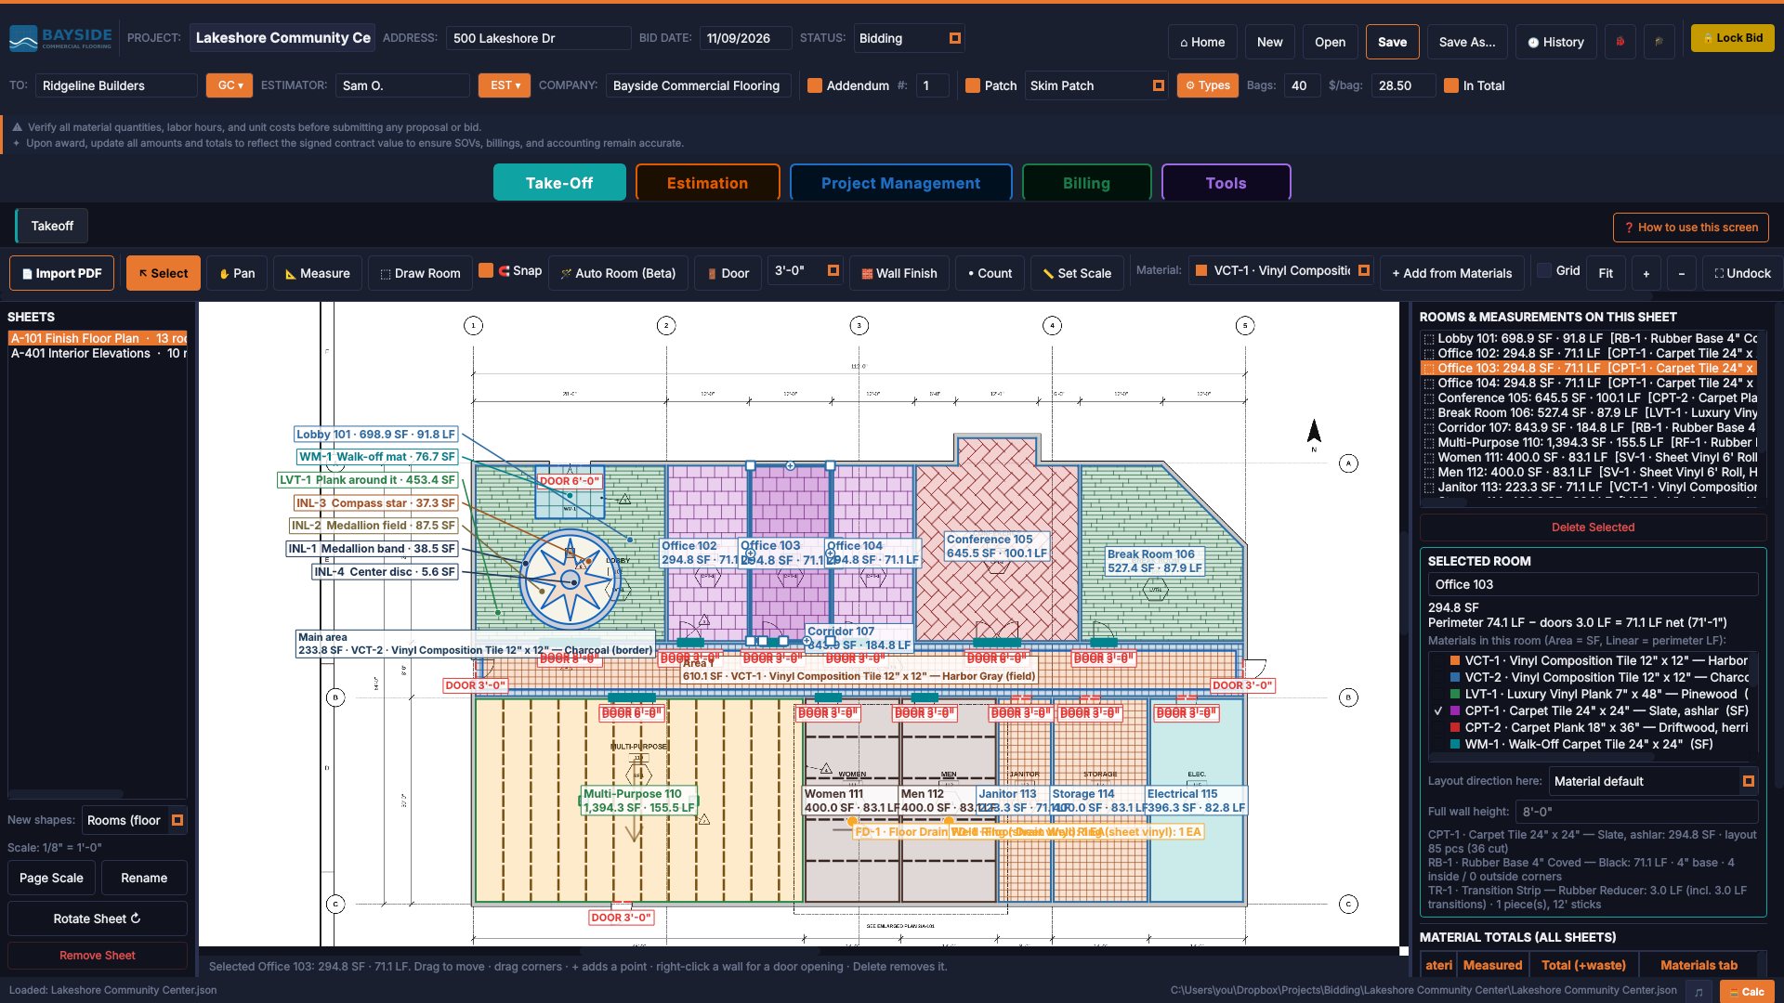Open the Calc tool in status bar
Screen dimensions: 1784x1003
(1747, 991)
